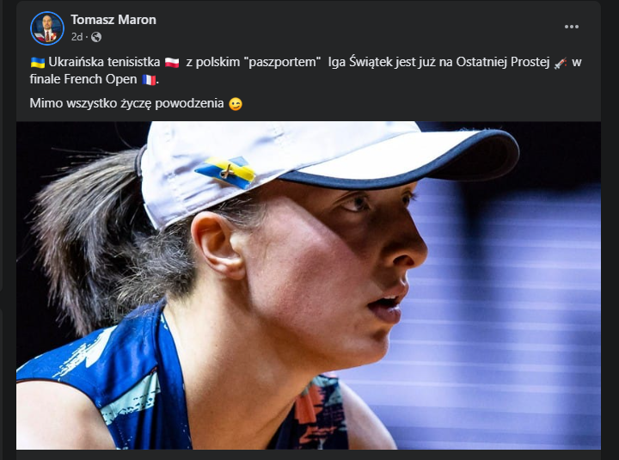Click the French flag emoji
Screen dimensions: 619x460
[x=150, y=80]
